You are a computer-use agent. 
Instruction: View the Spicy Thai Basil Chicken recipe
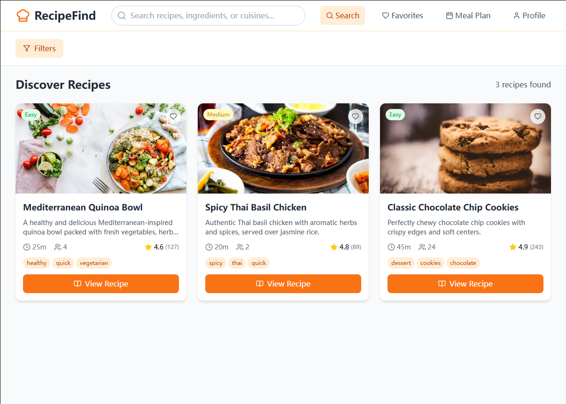tap(283, 284)
